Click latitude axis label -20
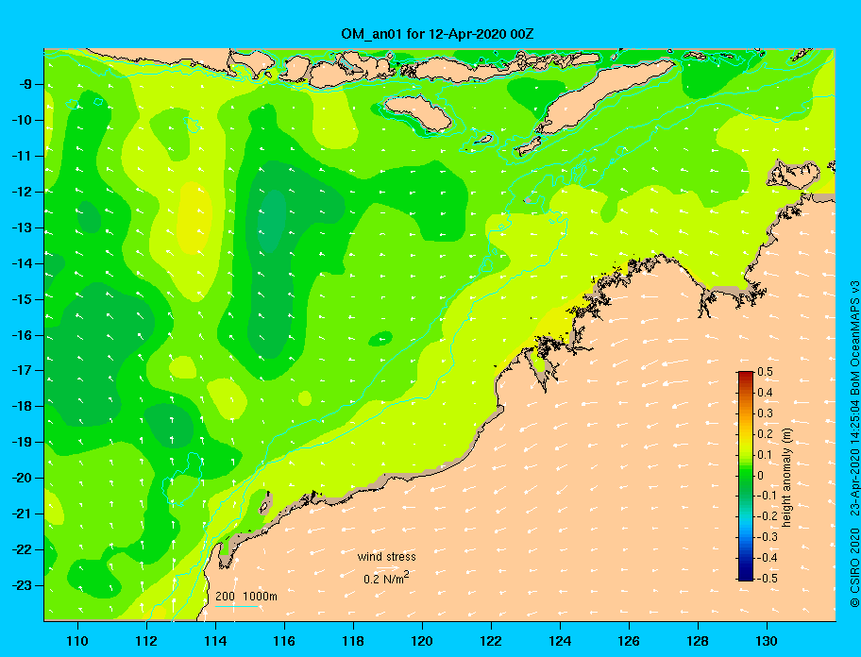The height and width of the screenshot is (657, 861). [x=23, y=478]
